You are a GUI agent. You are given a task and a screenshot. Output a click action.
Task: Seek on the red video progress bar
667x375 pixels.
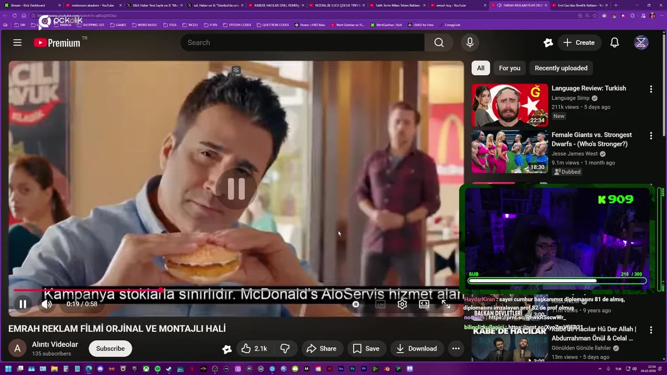(236, 290)
